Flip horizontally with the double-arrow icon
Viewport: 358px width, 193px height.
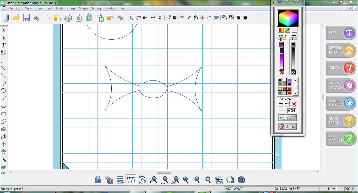coord(153,18)
